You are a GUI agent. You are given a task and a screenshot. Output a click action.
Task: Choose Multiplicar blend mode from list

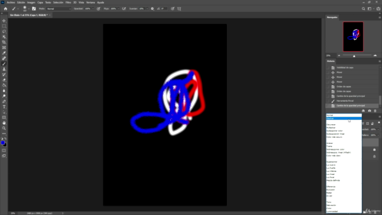(344, 128)
